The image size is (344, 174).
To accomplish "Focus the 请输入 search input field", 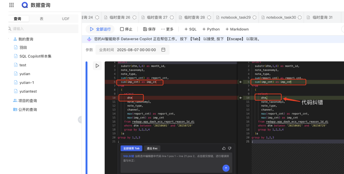I will 43,29.
